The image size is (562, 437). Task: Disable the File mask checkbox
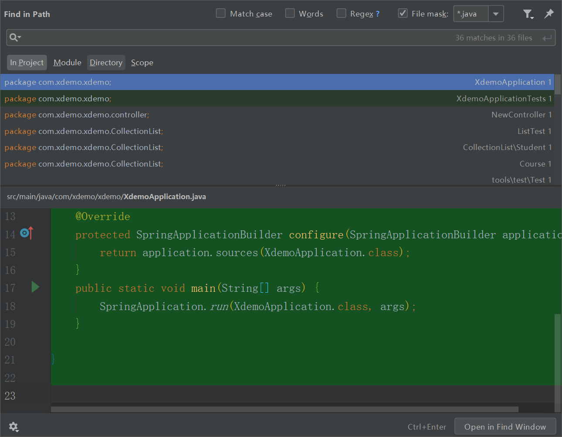[x=402, y=13]
